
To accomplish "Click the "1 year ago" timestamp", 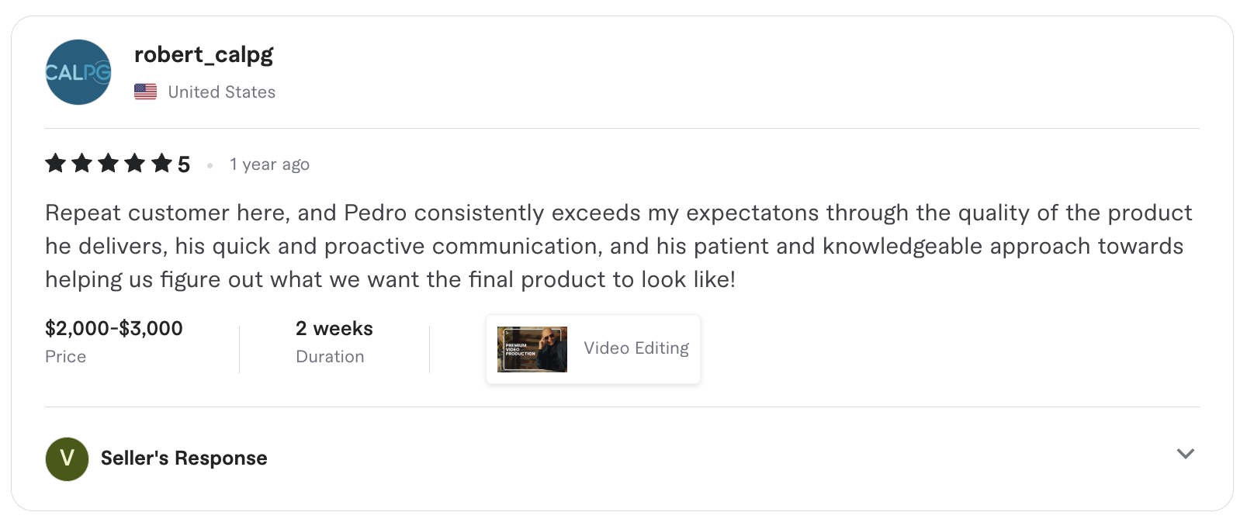I will (269, 164).
